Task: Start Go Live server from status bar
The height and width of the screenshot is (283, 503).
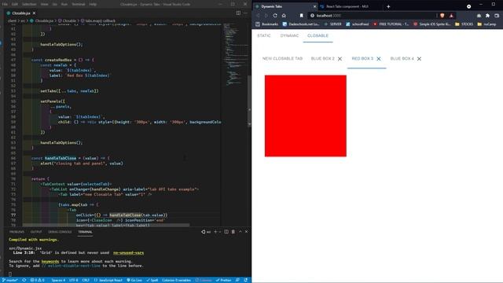Action: [134, 280]
